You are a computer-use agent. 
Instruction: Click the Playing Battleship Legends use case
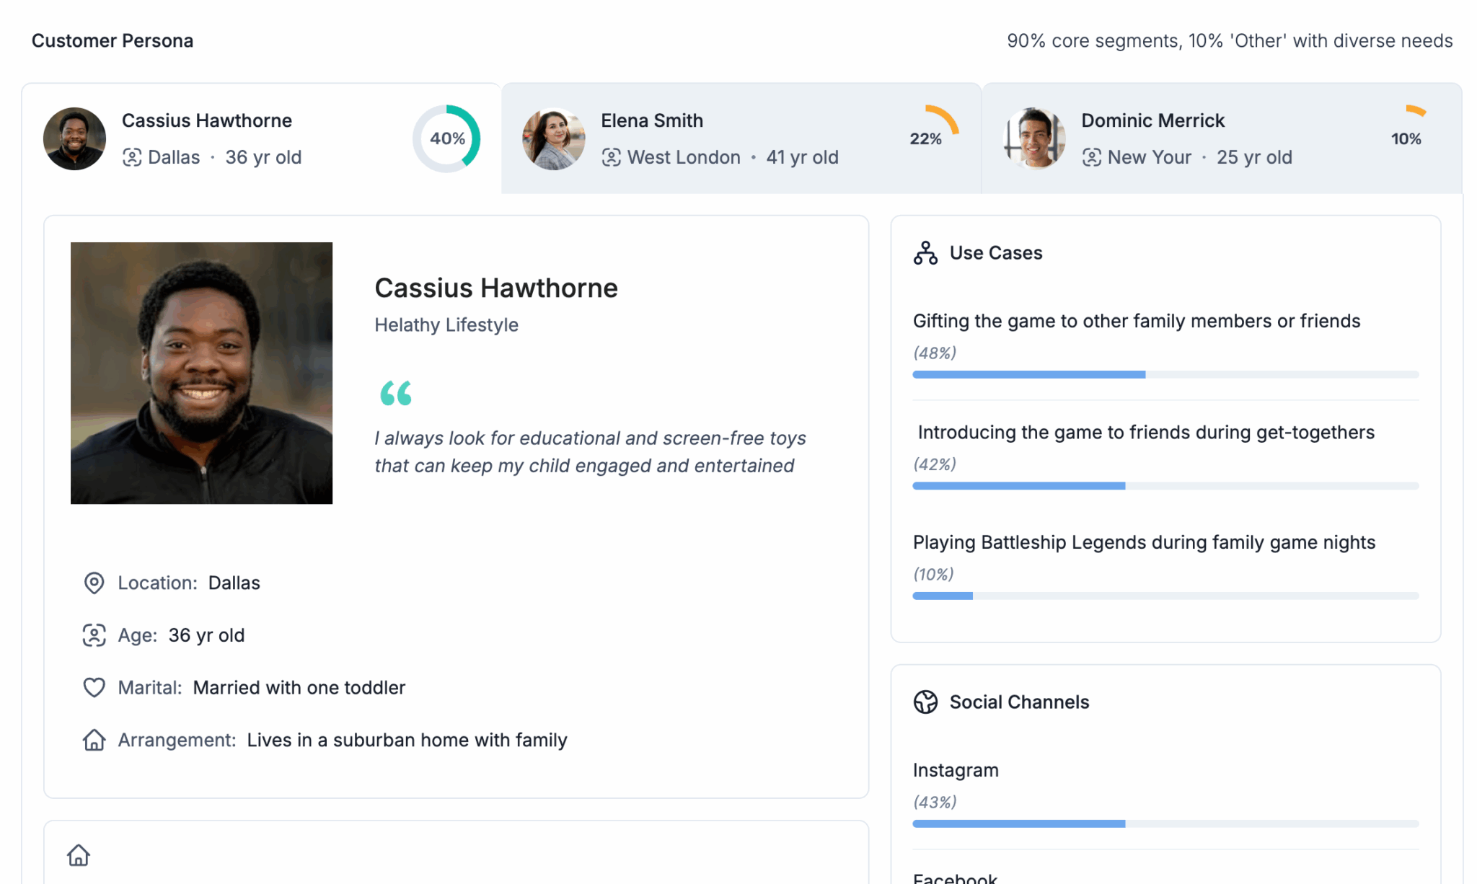click(x=1144, y=542)
